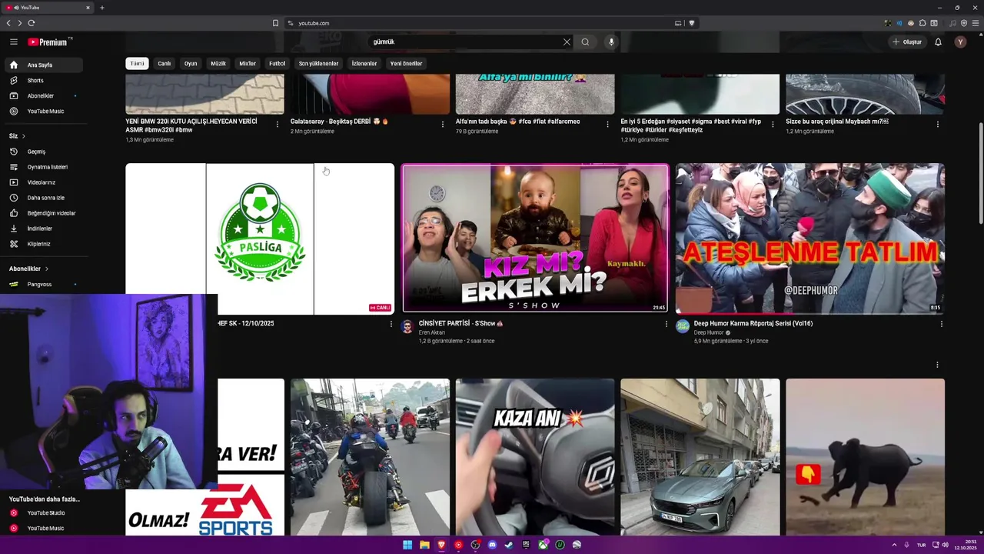984x554 pixels.
Task: Select the Son yüklenenler filter chip
Action: [318, 63]
